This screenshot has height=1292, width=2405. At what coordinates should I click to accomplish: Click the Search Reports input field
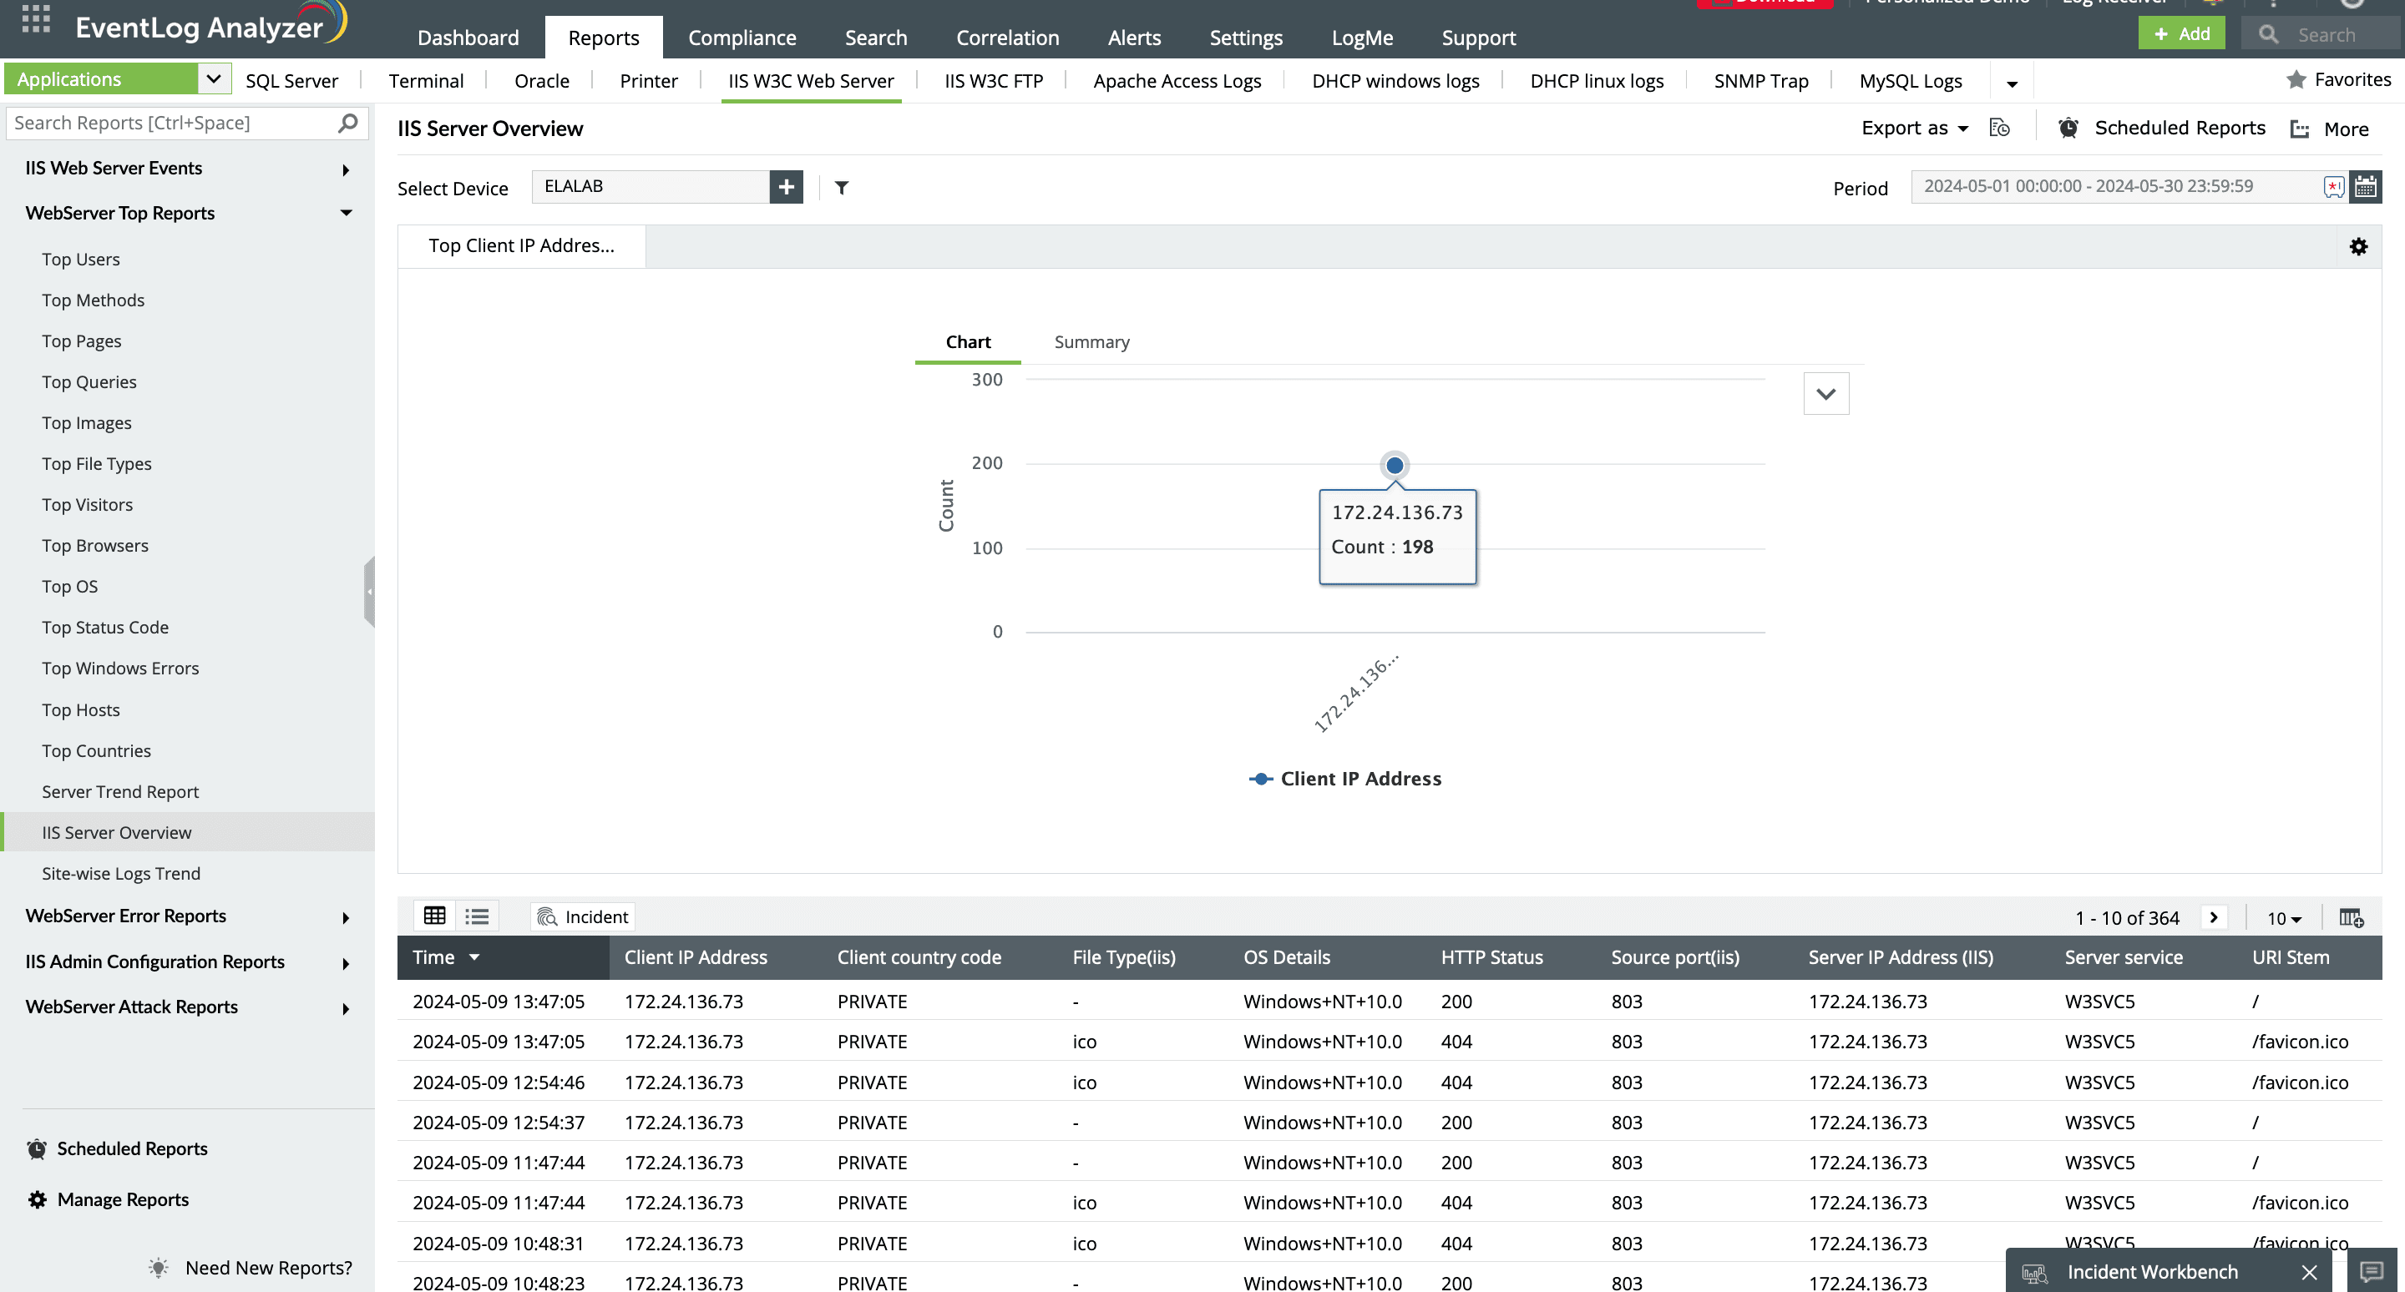tap(173, 124)
